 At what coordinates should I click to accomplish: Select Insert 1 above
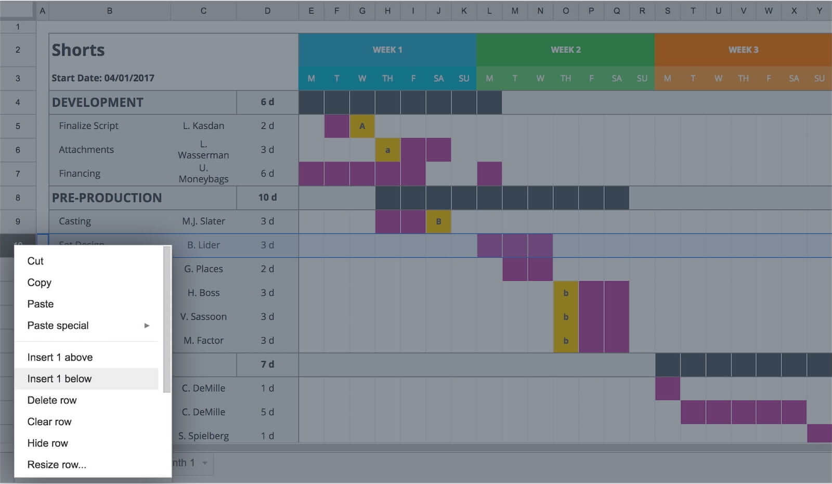coord(59,357)
